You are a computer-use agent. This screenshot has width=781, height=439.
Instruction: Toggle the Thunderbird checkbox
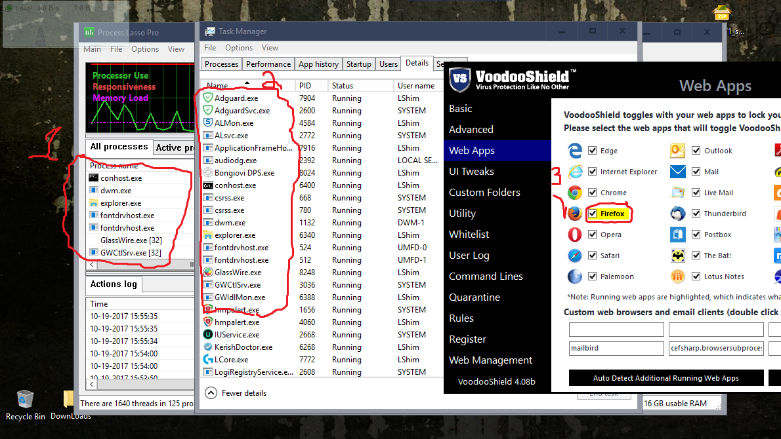[696, 214]
